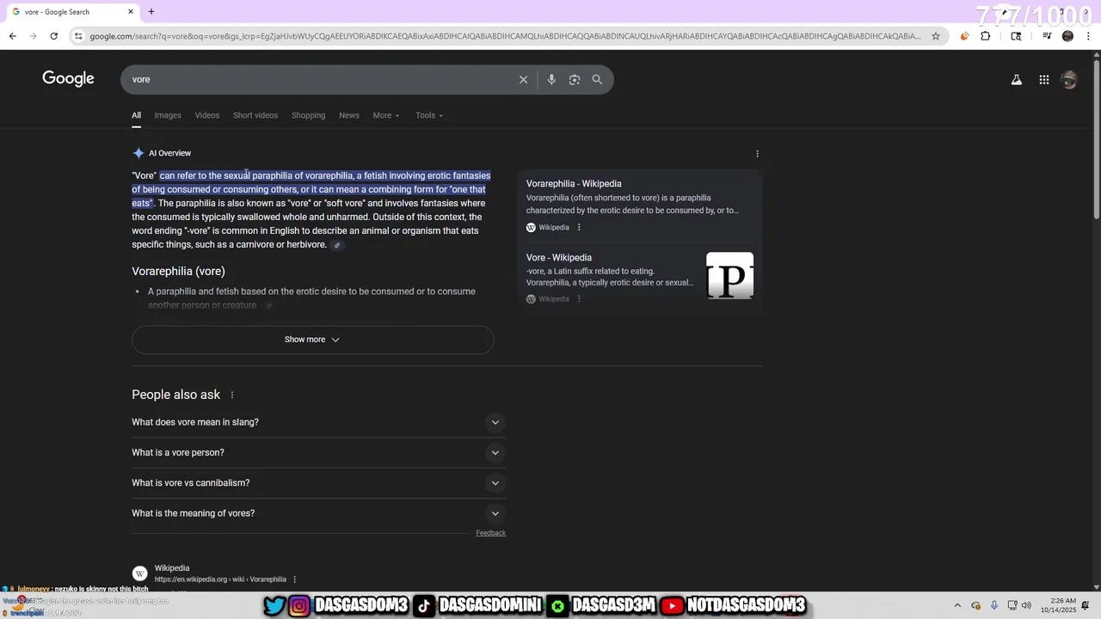Open the Google apps grid

1043,80
